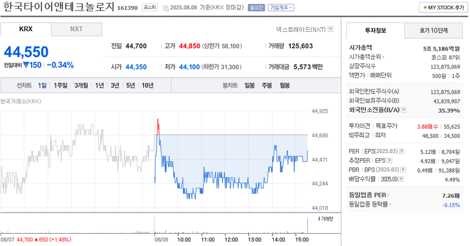Click the 거래량 125,603 value
The height and width of the screenshot is (246, 470).
coord(300,46)
